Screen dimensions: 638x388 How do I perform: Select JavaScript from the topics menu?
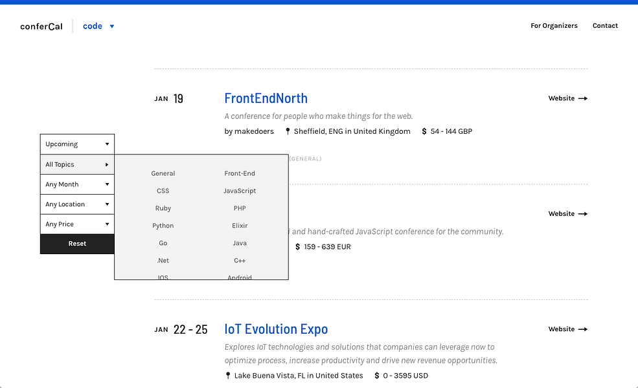240,191
